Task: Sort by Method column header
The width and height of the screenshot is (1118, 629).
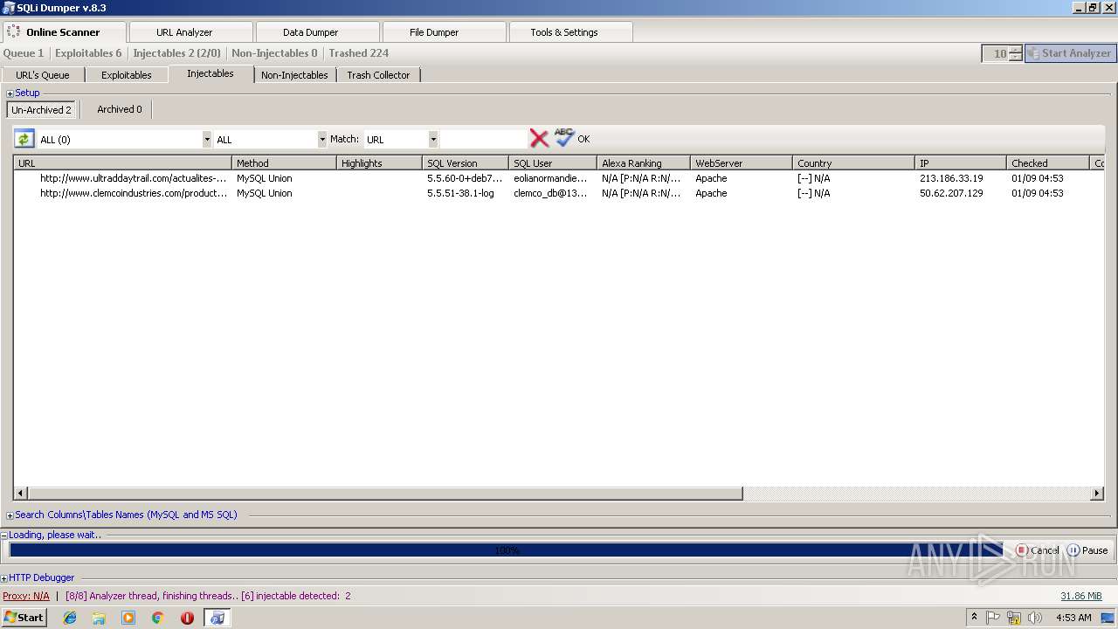Action: [284, 163]
